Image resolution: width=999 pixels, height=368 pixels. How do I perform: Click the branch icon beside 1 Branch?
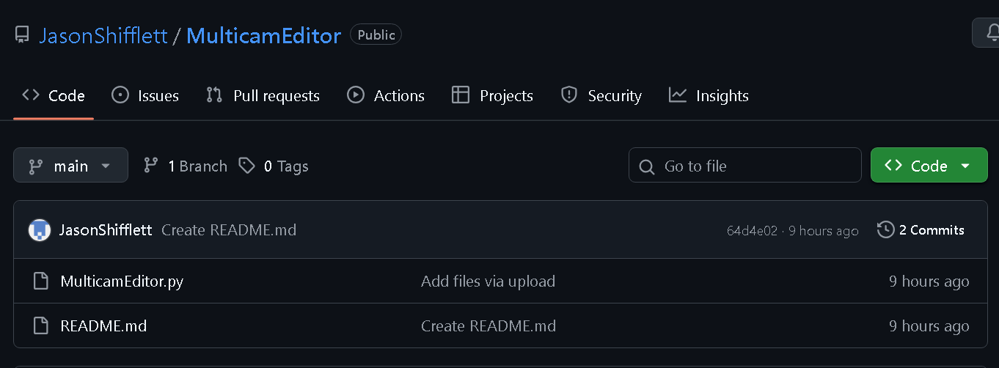[x=151, y=166]
